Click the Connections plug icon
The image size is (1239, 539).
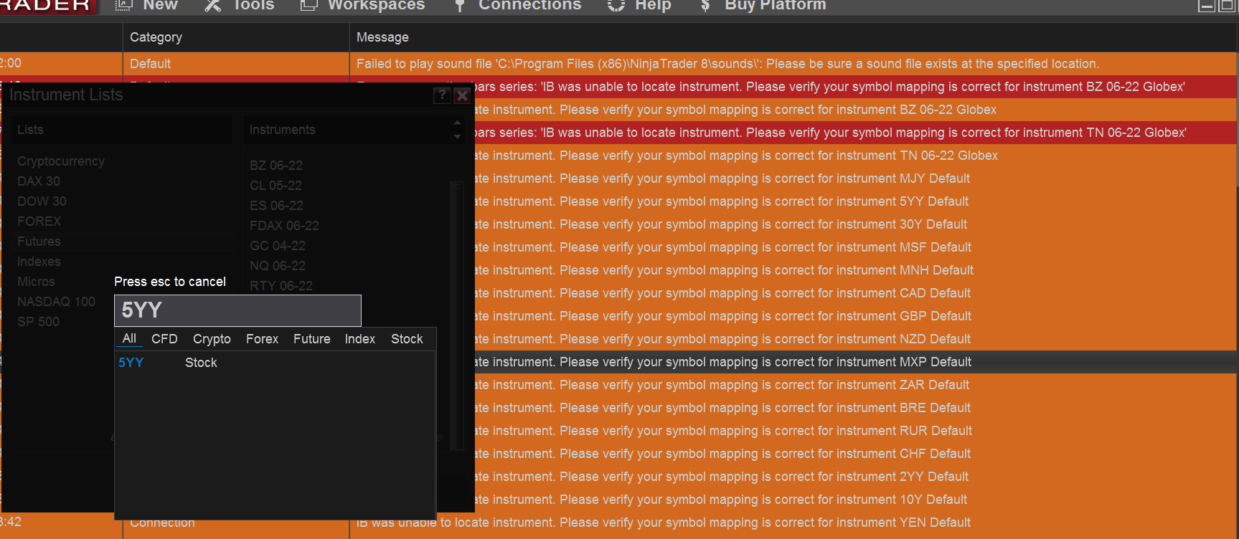coord(460,5)
